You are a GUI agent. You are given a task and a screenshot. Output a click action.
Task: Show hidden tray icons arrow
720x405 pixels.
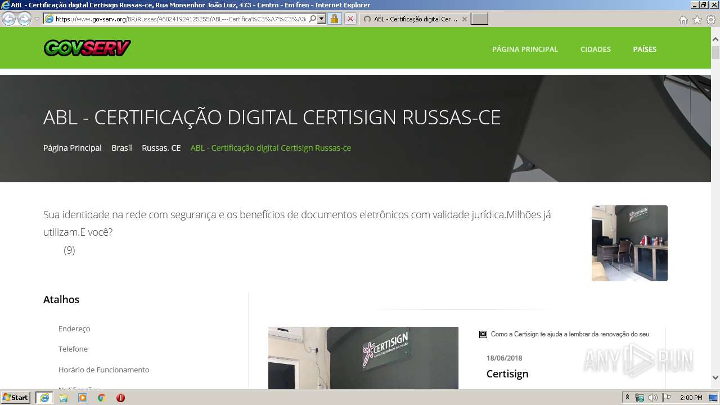(627, 398)
